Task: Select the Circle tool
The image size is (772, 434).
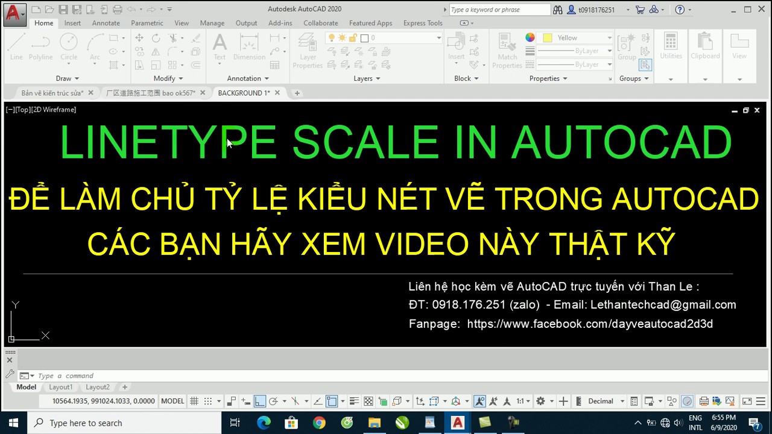Action: [x=69, y=46]
